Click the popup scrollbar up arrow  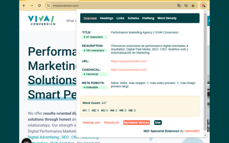click(205, 11)
